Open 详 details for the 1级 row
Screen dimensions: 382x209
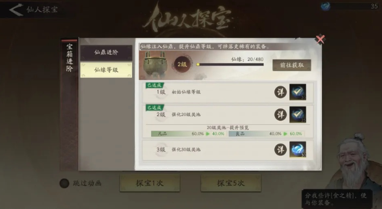pyautogui.click(x=280, y=92)
